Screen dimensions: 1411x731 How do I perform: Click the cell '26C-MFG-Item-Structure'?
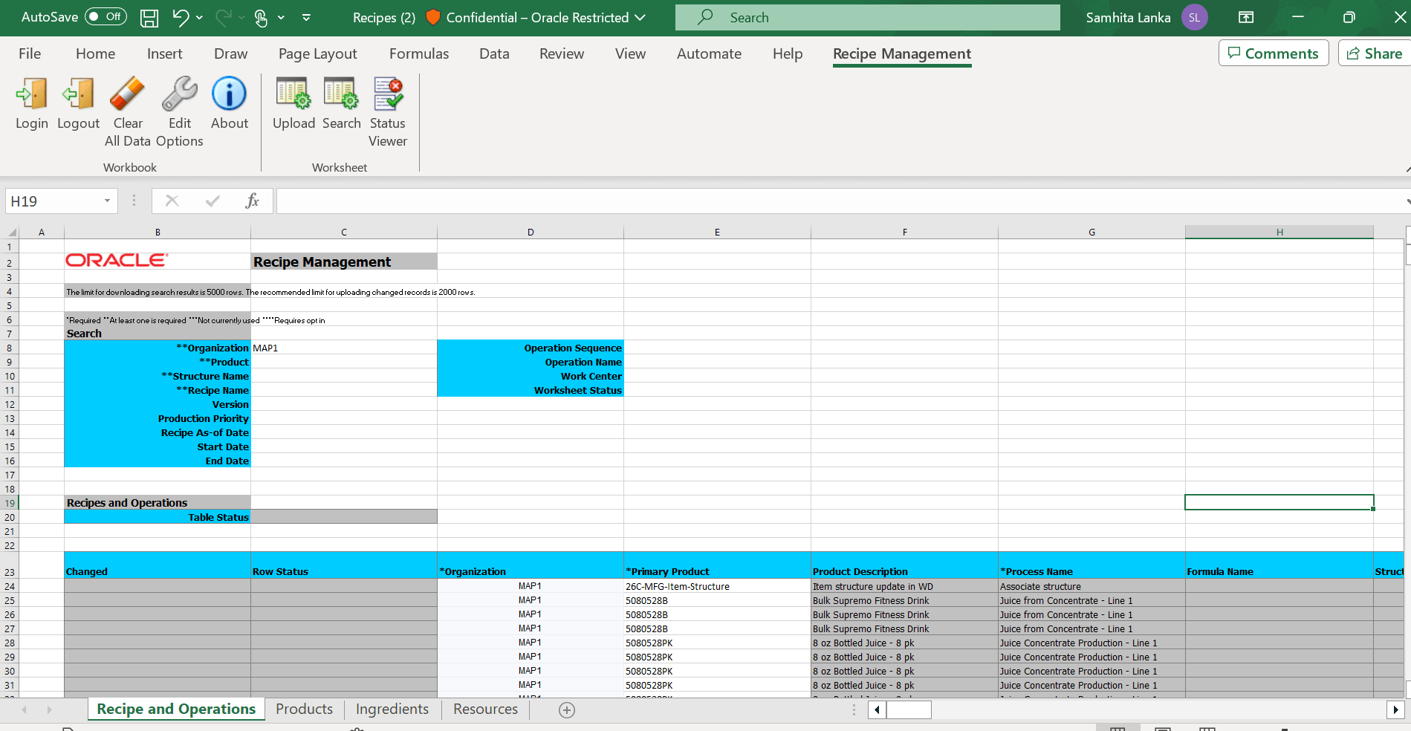click(717, 586)
